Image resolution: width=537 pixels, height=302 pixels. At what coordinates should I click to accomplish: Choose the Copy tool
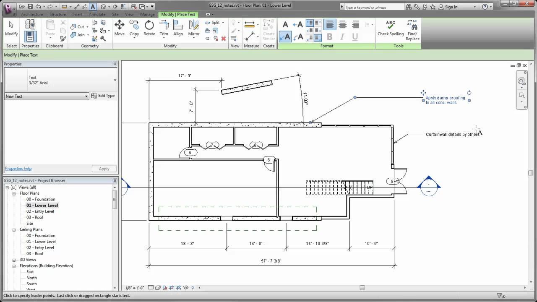134,29
